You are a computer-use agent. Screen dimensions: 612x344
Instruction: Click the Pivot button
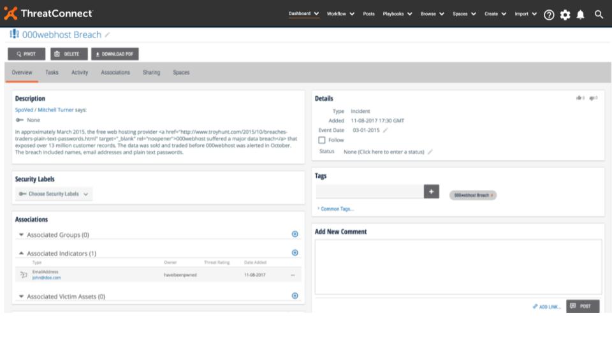(27, 54)
